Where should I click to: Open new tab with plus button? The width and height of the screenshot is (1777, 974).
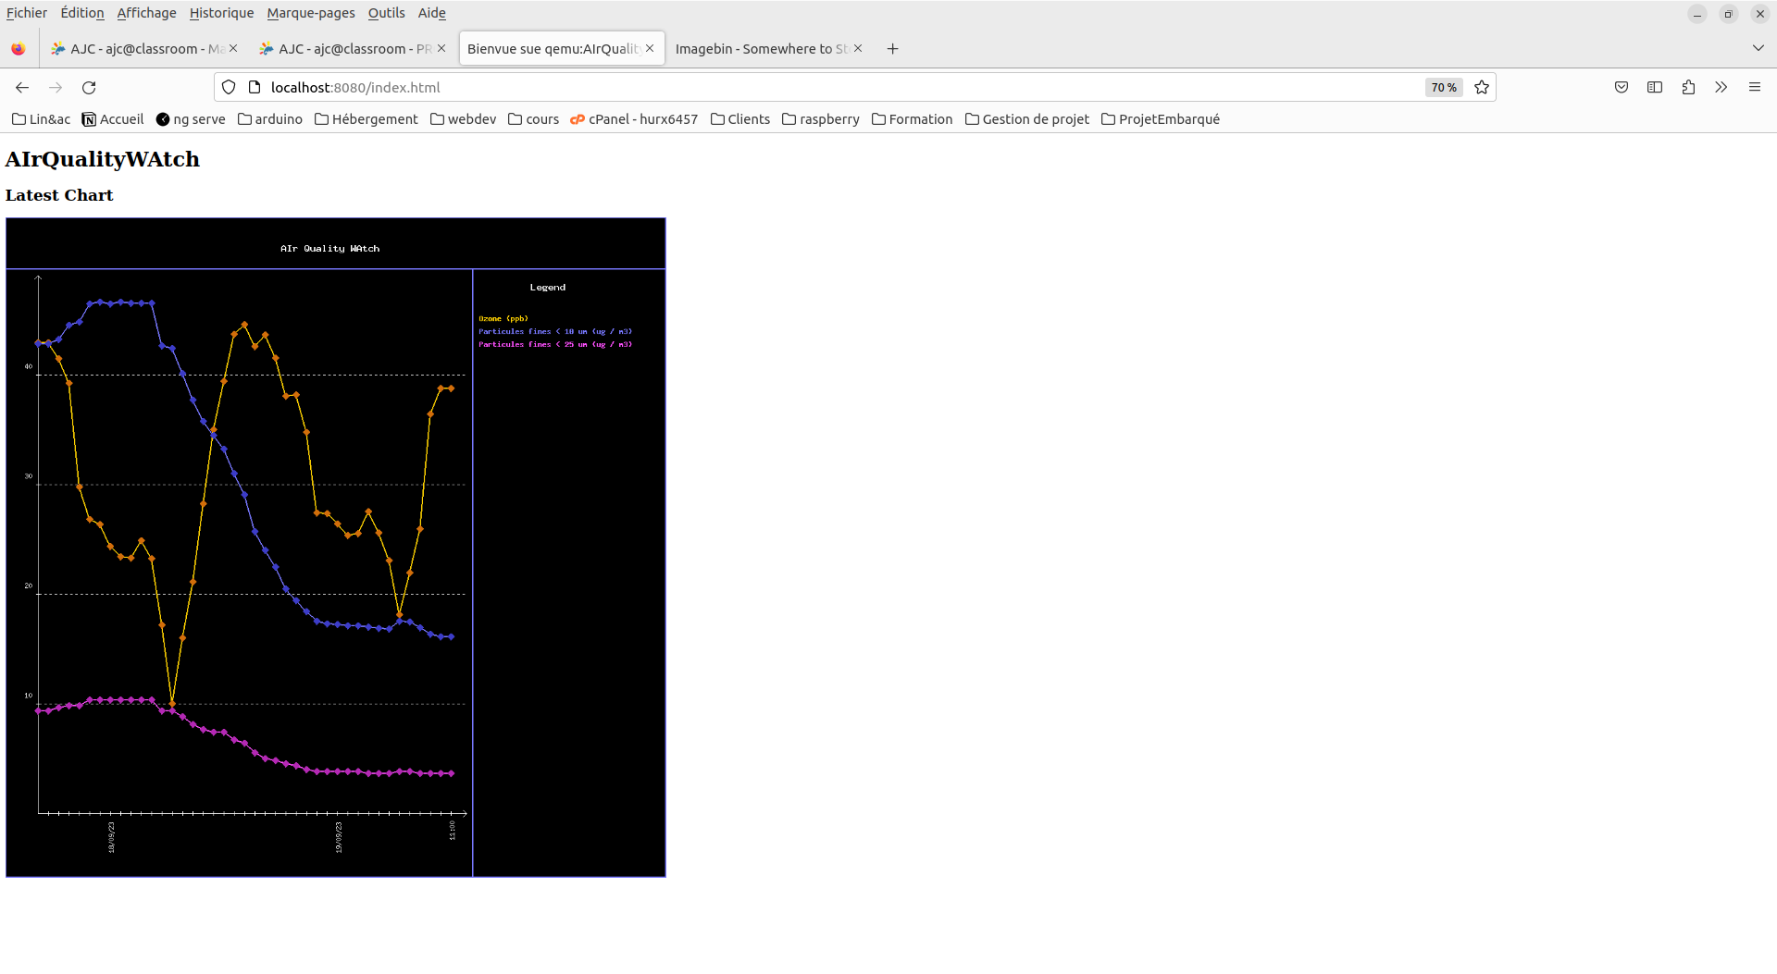[893, 49]
